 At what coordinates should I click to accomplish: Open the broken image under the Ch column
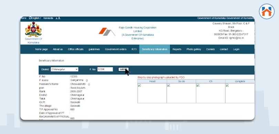tap(198, 85)
